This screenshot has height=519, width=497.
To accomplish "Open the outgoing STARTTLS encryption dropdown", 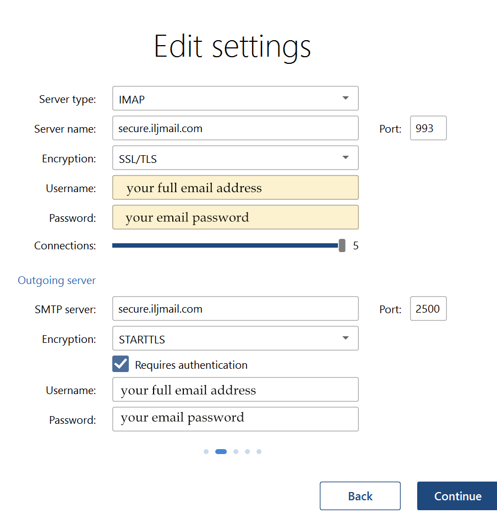I will point(235,338).
